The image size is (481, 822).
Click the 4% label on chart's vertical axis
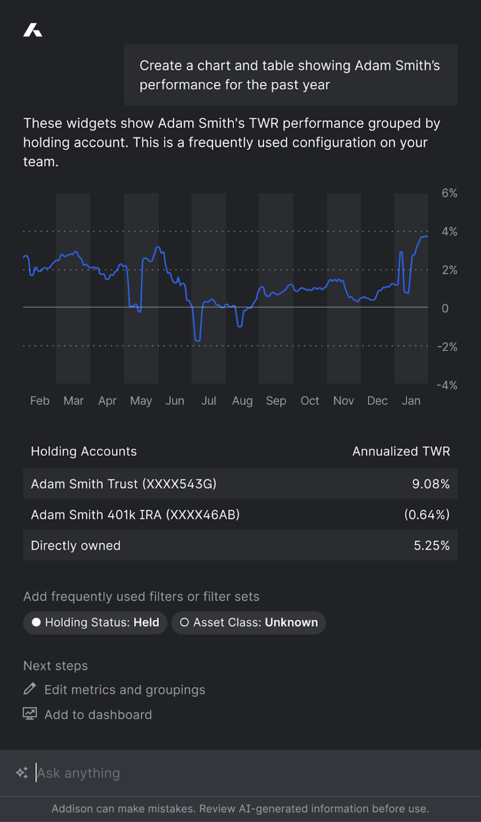[449, 231]
